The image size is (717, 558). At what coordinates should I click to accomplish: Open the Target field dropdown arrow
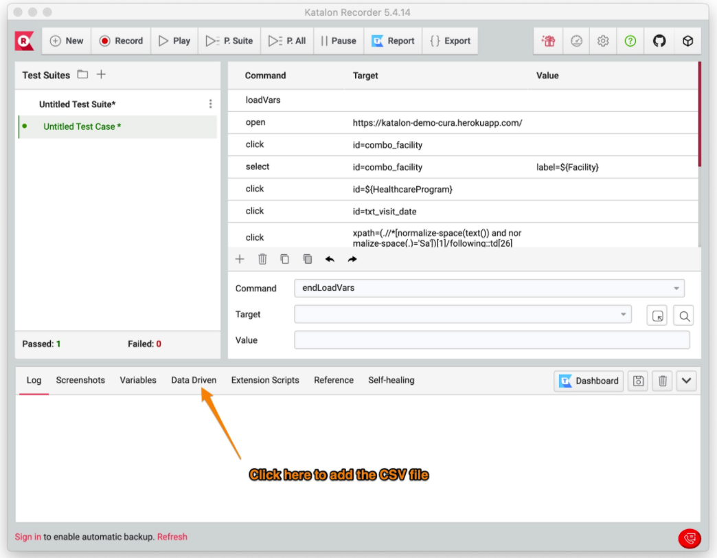624,314
